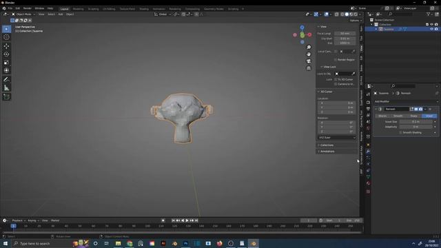Select the Annotate tool
This screenshot has width=441, height=248.
[x=6, y=80]
